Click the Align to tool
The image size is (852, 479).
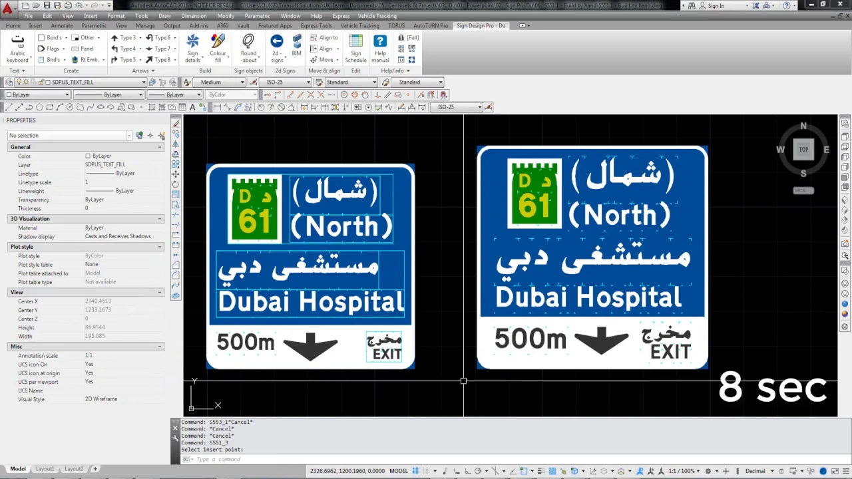(x=324, y=38)
